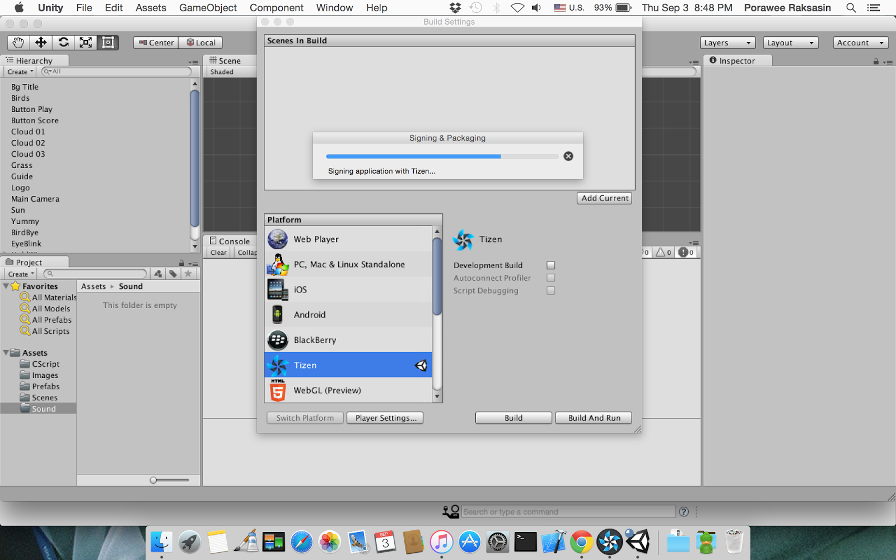Open Tizen IDE icon in Dock
Viewport: 896px width, 560px height.
609,542
